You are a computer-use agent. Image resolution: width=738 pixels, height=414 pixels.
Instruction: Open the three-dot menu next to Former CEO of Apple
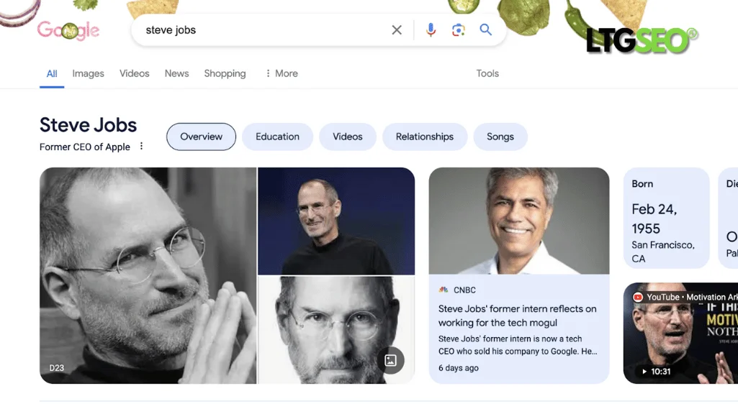click(141, 146)
